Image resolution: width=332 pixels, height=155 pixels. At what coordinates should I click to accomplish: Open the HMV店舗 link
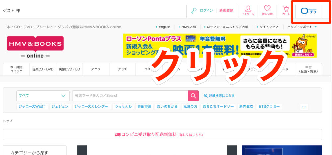(x=188, y=27)
